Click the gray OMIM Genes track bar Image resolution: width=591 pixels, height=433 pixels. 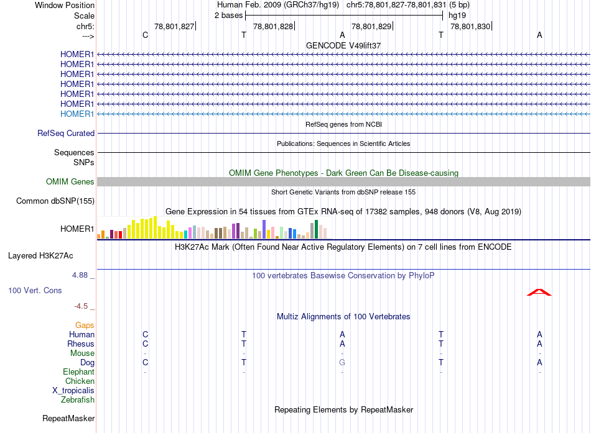343,181
